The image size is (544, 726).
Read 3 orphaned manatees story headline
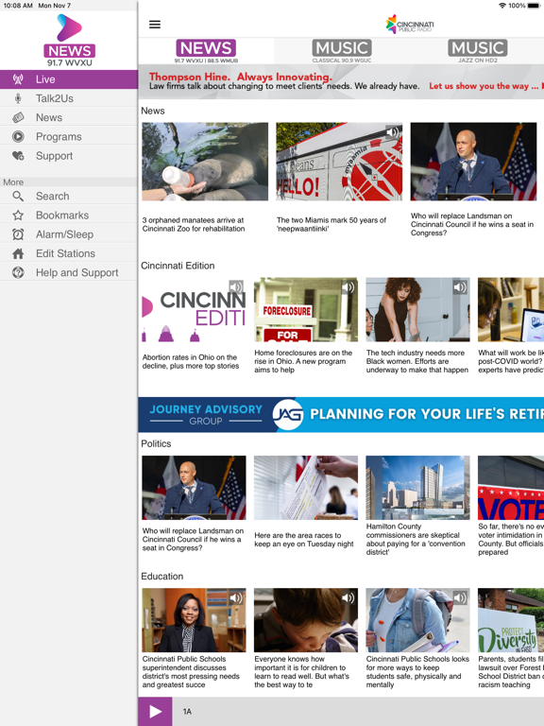(194, 225)
